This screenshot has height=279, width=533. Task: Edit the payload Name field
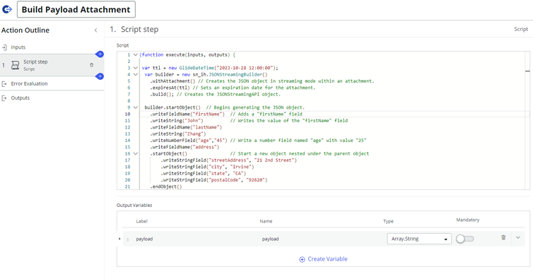coord(270,239)
